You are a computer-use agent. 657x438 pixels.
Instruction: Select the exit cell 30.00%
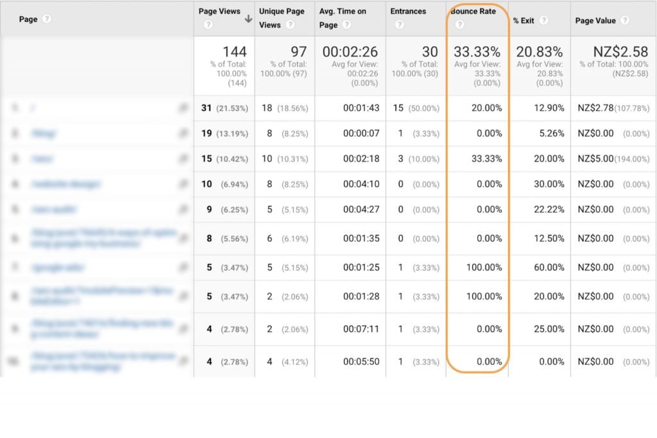point(549,184)
